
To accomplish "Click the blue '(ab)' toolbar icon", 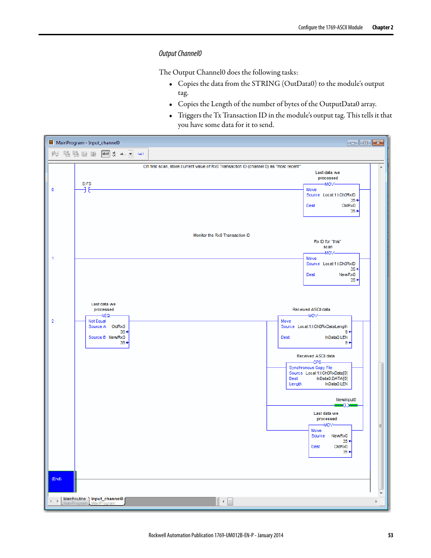I will pyautogui.click(x=140, y=154).
